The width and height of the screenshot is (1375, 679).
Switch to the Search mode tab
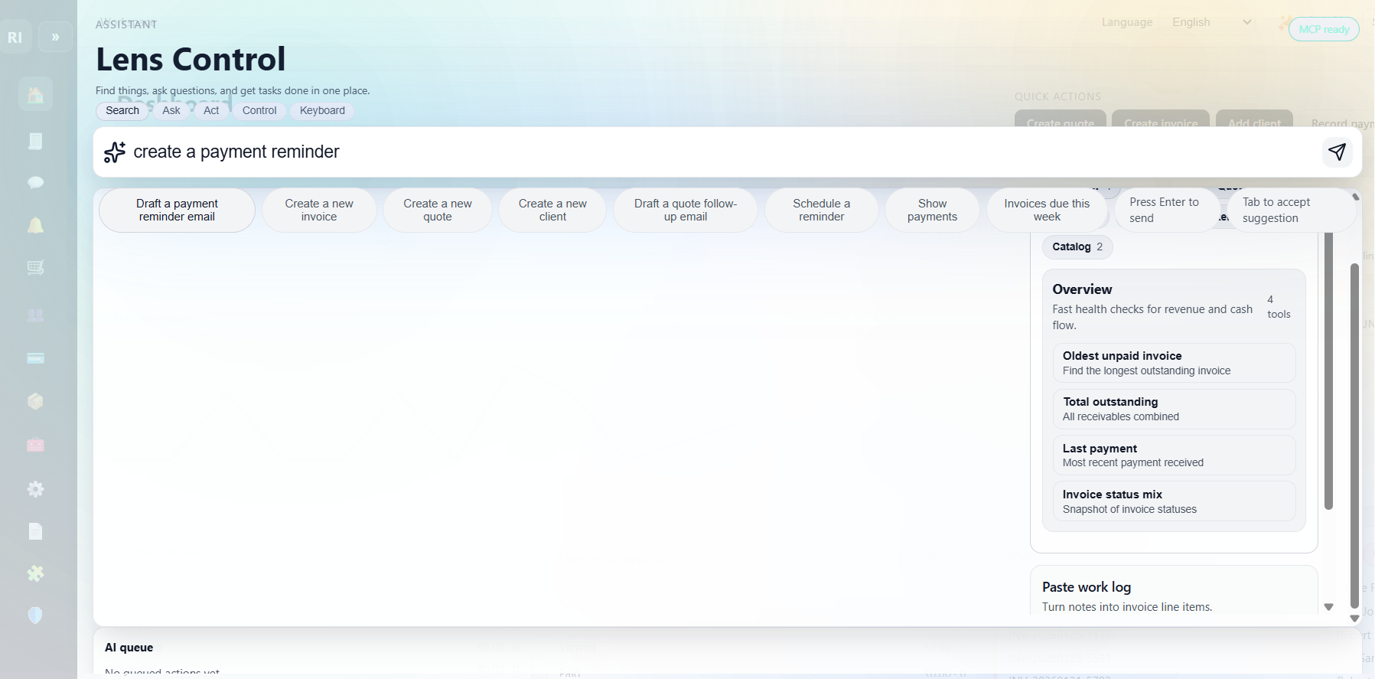point(122,110)
